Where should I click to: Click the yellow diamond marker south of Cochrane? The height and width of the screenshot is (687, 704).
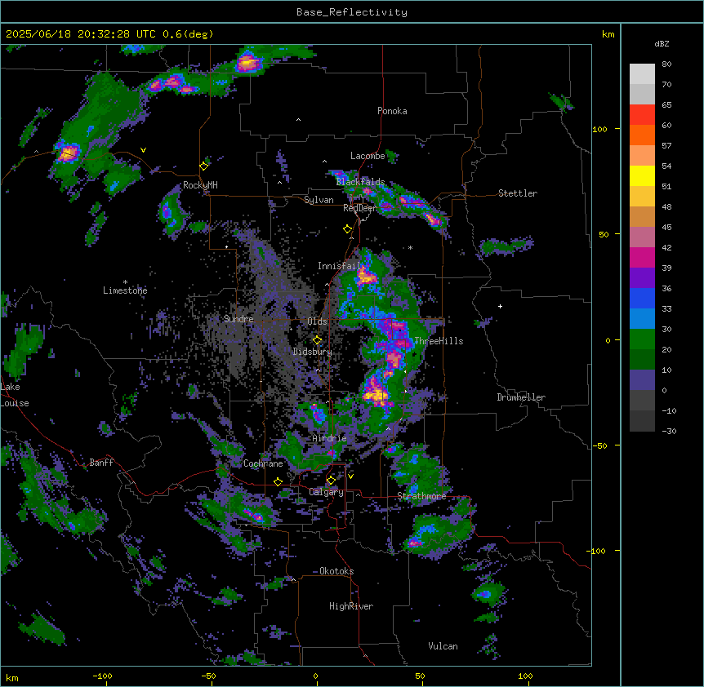(x=278, y=481)
